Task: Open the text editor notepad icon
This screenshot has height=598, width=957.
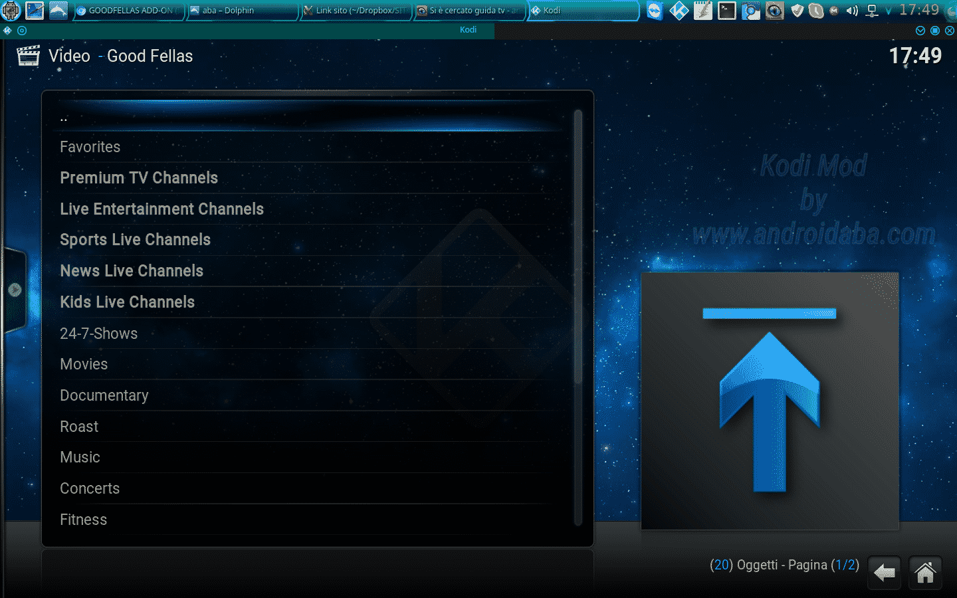Action: [702, 11]
